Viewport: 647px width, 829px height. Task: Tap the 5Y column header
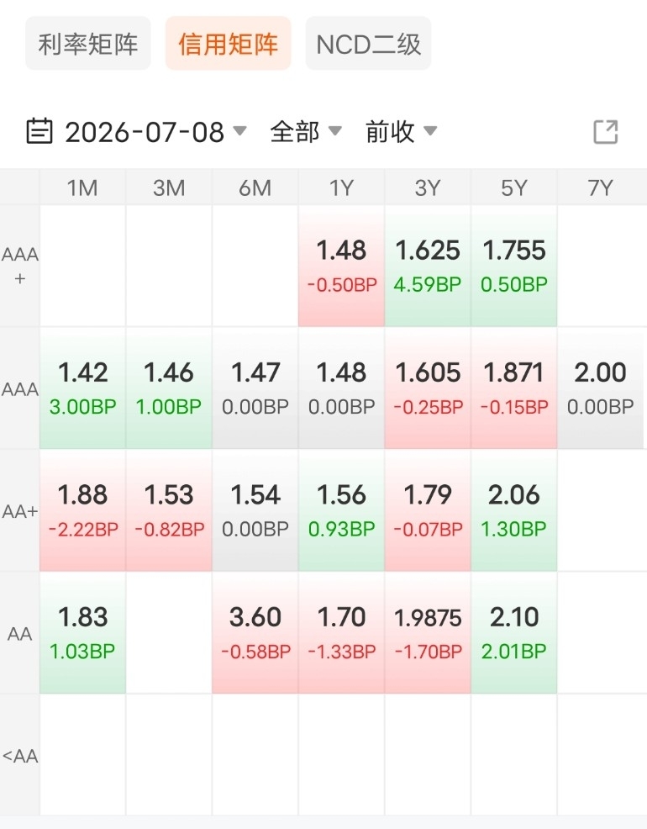(514, 187)
